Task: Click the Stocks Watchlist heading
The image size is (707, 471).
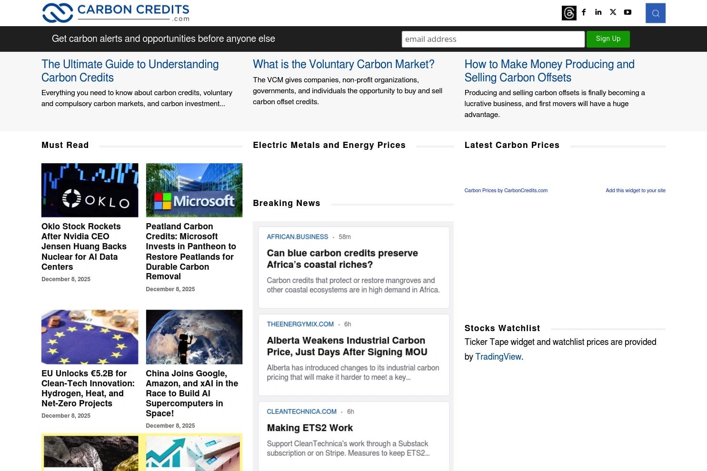Action: point(502,328)
